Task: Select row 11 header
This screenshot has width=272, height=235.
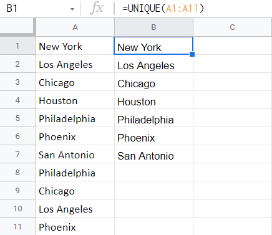Action: pos(17,226)
